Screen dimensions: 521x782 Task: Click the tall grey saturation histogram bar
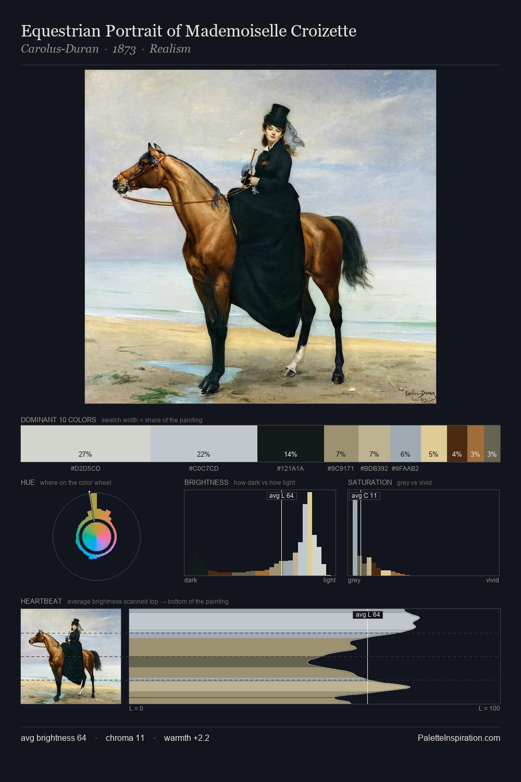tap(355, 537)
